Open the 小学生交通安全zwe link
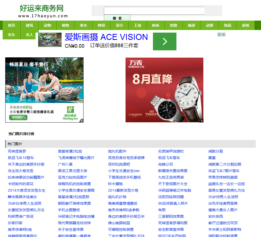The width and height of the screenshot is (261, 237). [124, 171]
